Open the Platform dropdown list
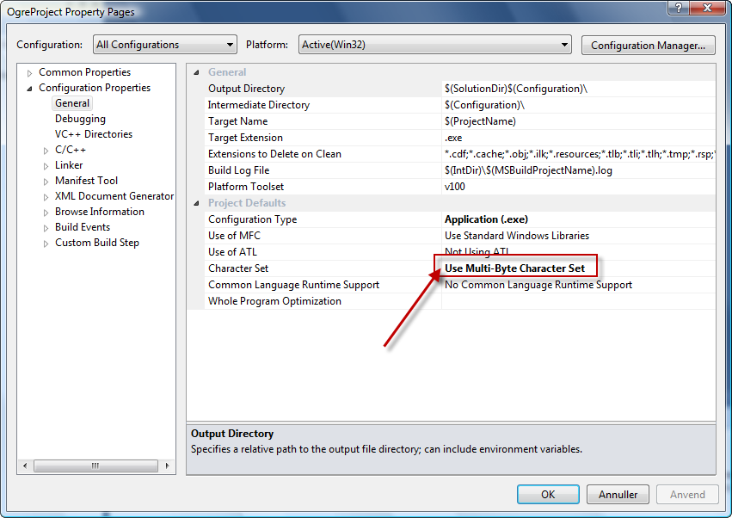 point(434,45)
